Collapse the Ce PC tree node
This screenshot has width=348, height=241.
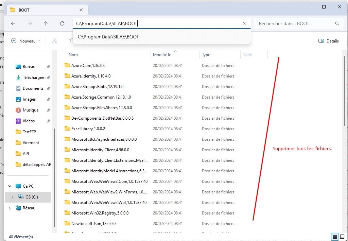(10, 186)
